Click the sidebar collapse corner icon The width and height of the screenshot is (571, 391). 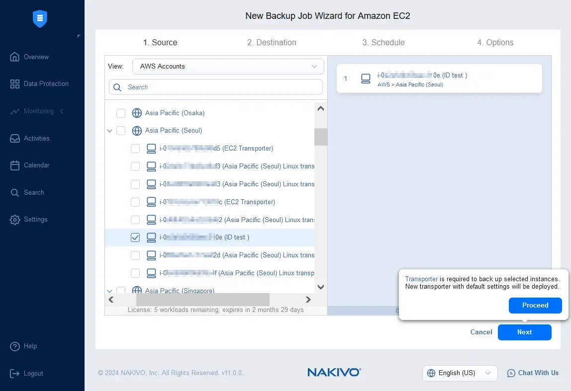(79, 36)
